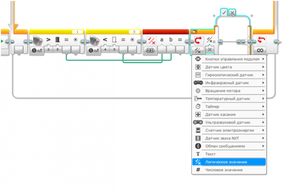Click the Switch block red arrow icon
The width and height of the screenshot is (286, 190).
pyautogui.click(x=198, y=41)
